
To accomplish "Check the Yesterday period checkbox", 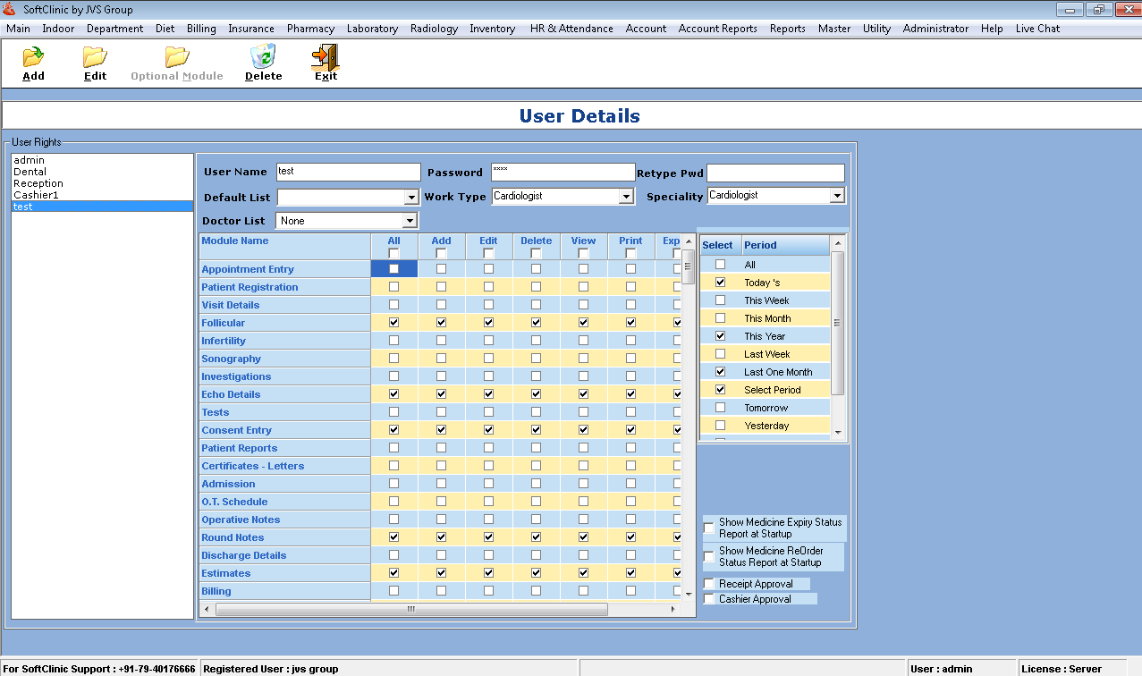I will tap(721, 426).
